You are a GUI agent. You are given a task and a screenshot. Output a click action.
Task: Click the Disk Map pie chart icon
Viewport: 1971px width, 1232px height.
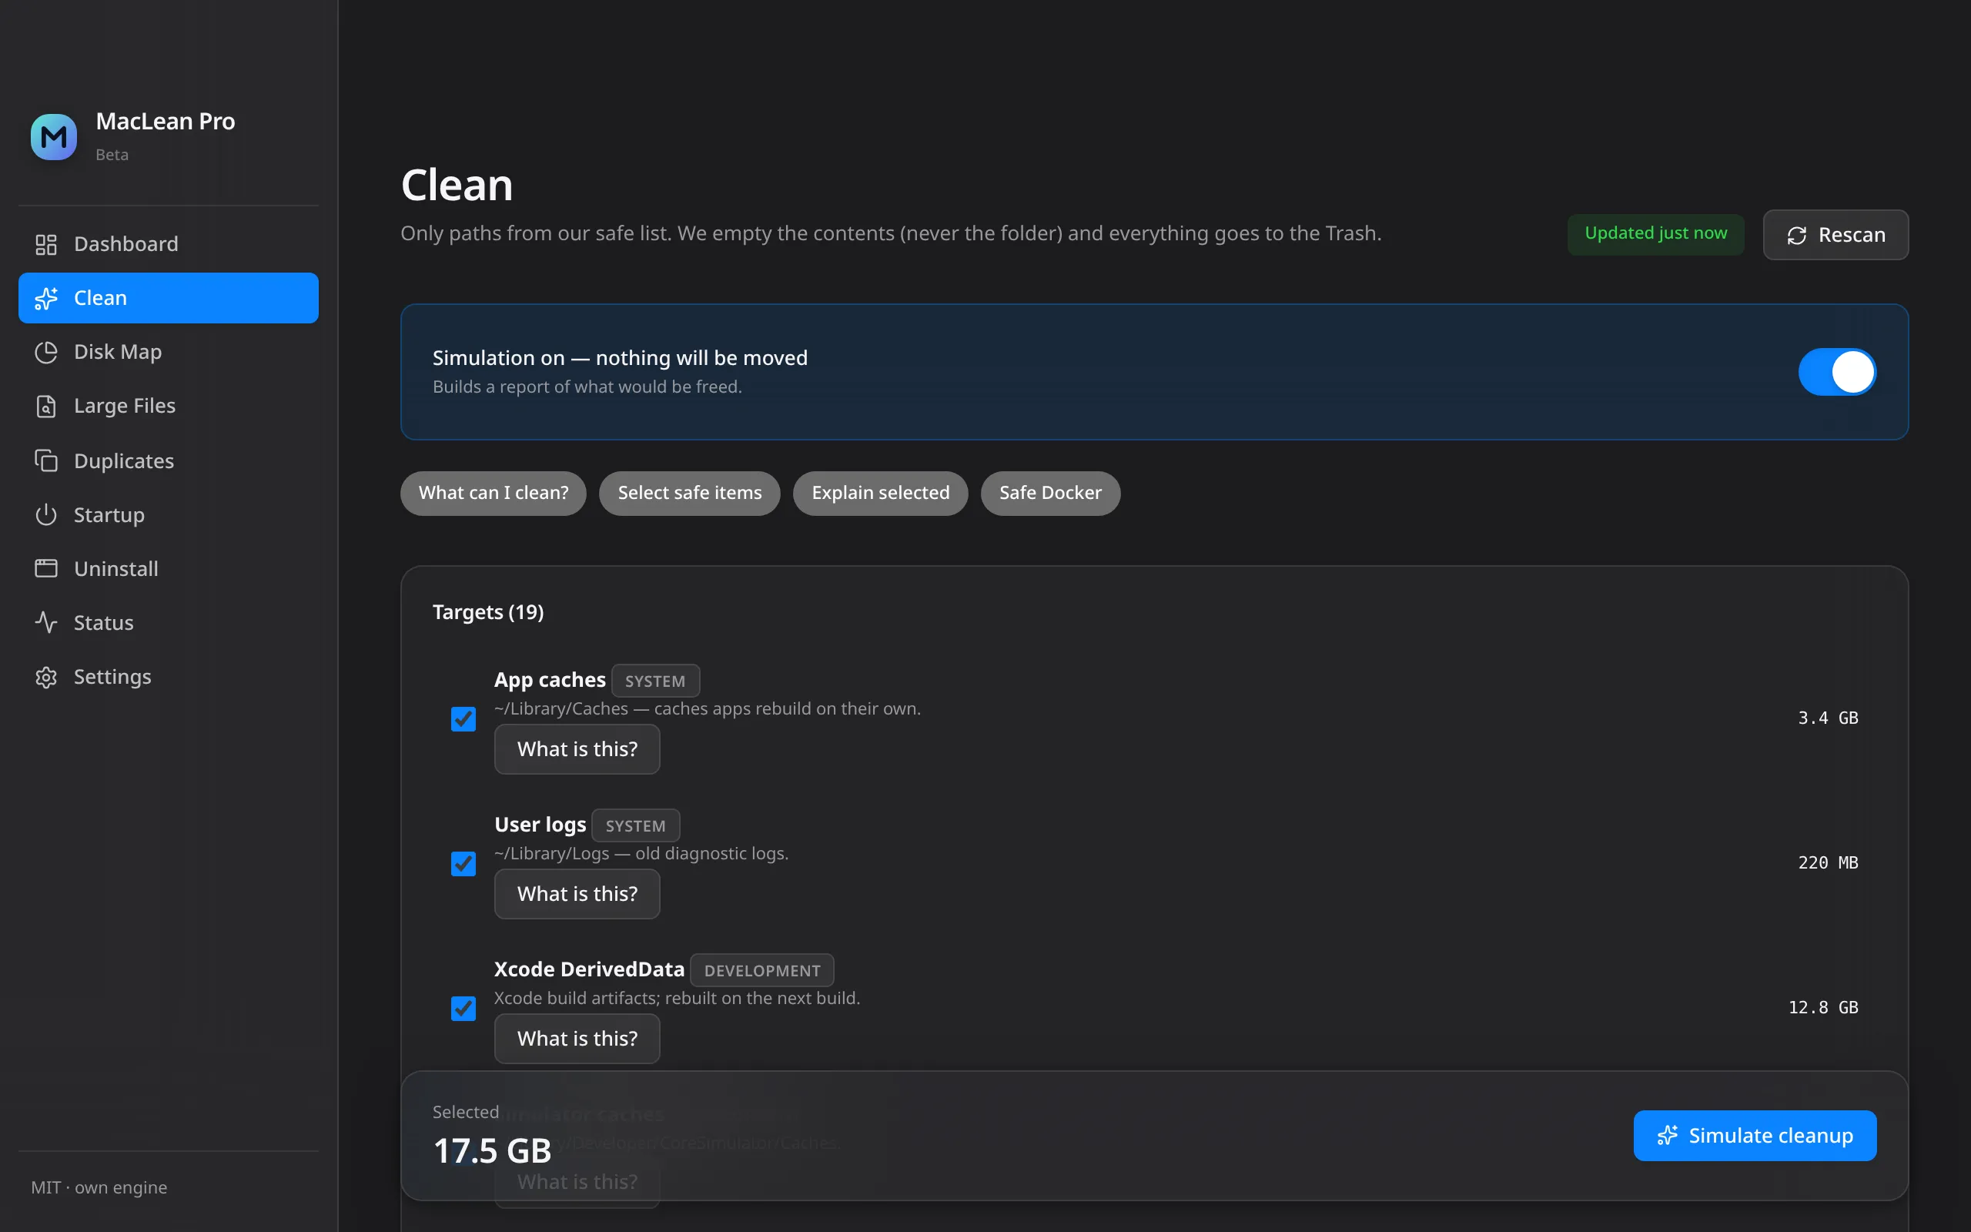[46, 352]
